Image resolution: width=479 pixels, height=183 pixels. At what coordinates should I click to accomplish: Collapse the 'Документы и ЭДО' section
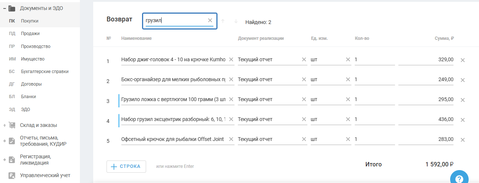pyautogui.click(x=4, y=8)
